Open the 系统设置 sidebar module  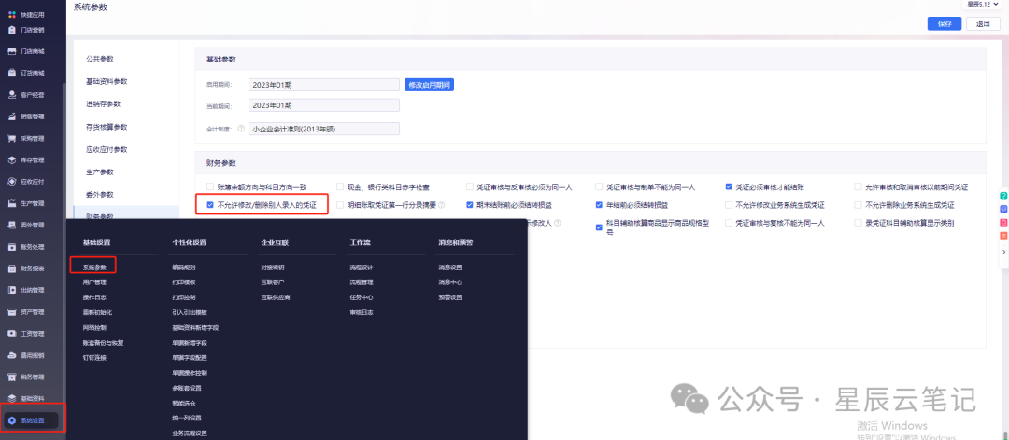(x=31, y=420)
